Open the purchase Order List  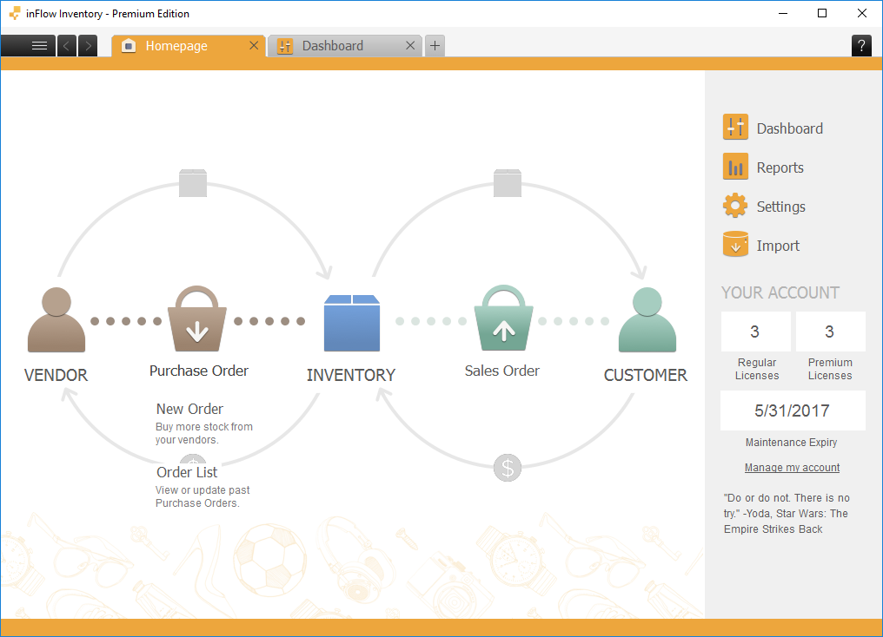click(x=186, y=472)
